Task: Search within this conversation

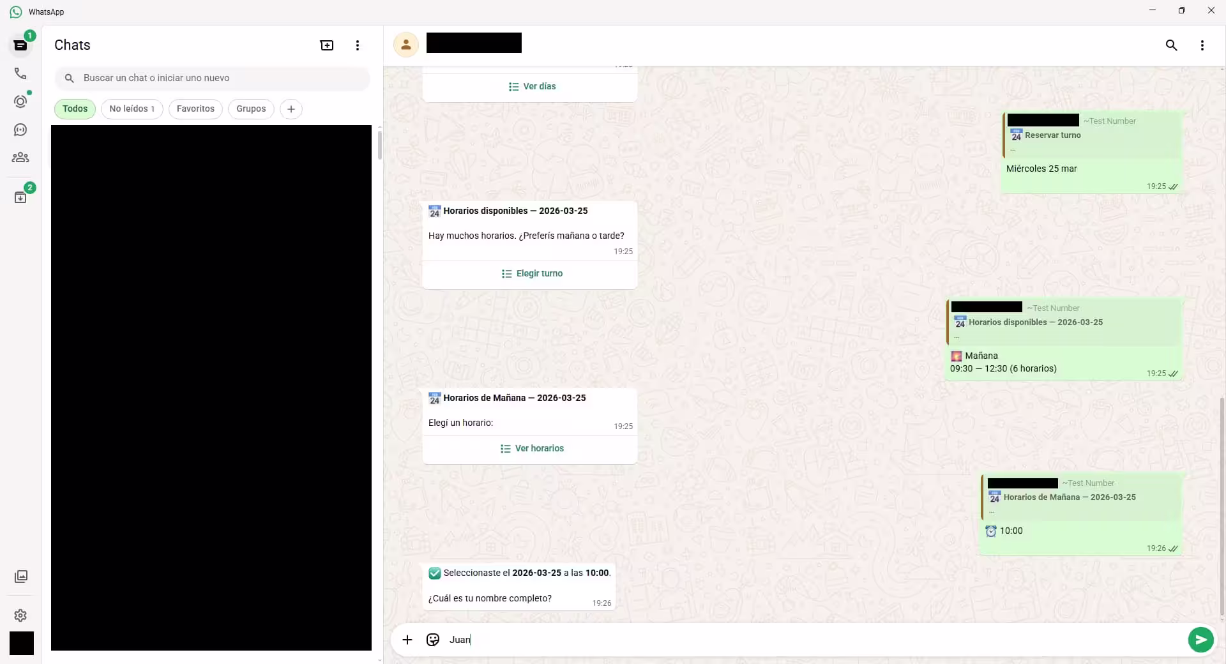Action: pyautogui.click(x=1172, y=45)
